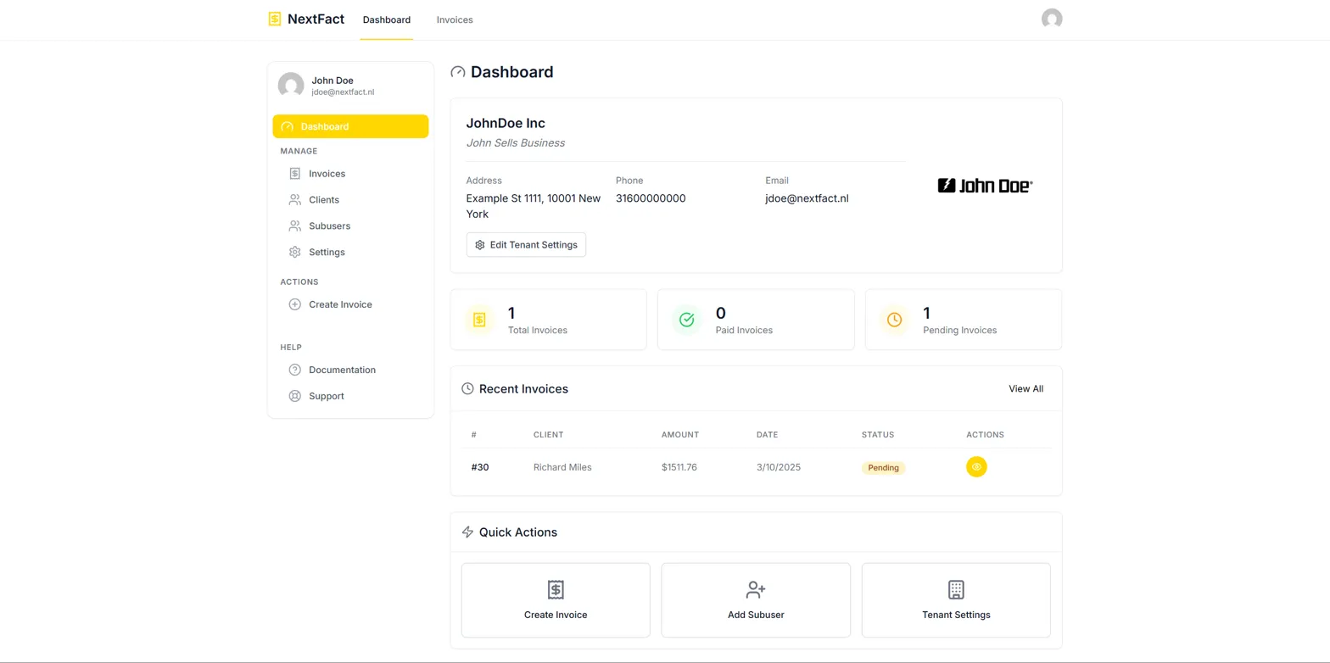Screen dimensions: 1330x663
Task: Click the amount $1511.76
Action: [x=679, y=467]
